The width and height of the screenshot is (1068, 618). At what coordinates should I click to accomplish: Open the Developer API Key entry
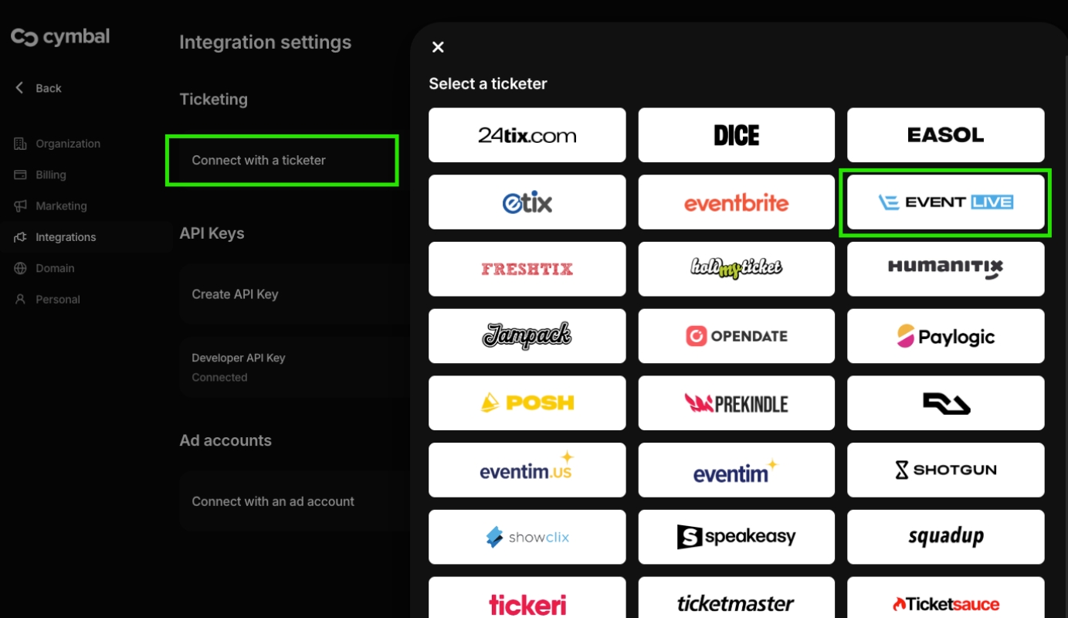tap(293, 367)
